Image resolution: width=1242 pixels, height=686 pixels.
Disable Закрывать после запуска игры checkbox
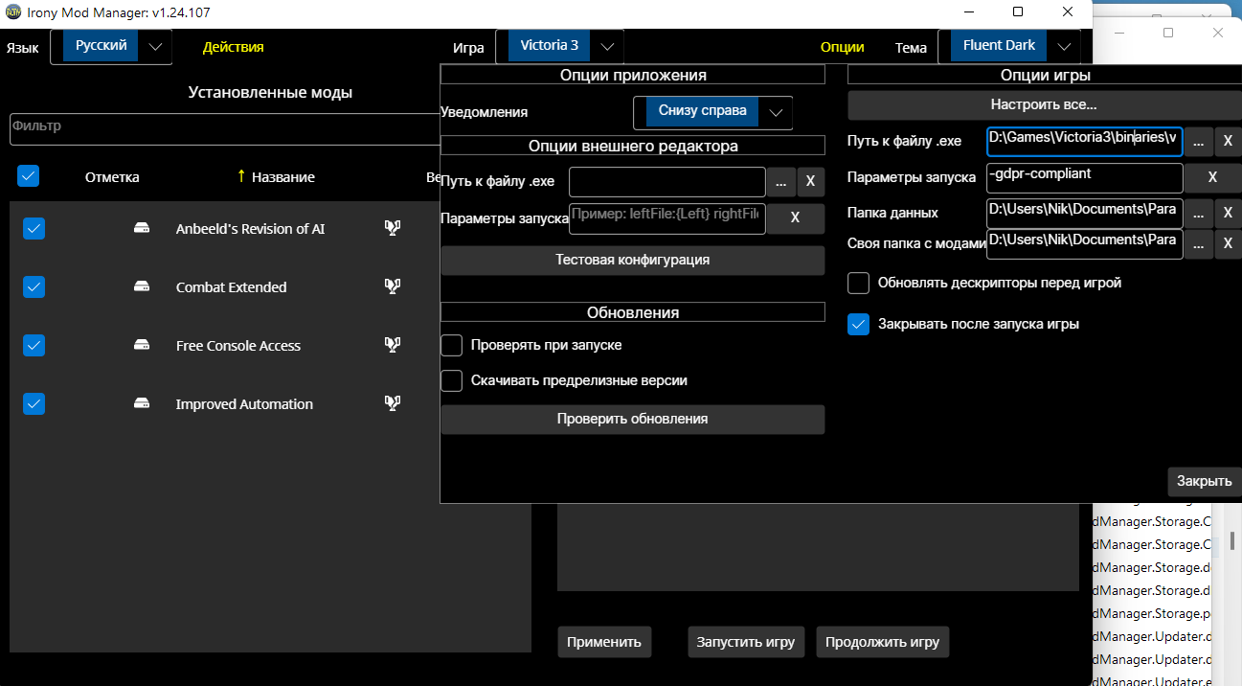pyautogui.click(x=859, y=324)
